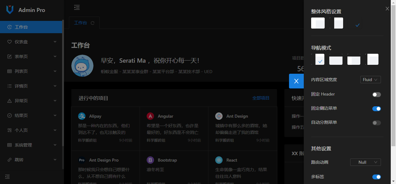The image size is (396, 184).
Task: Click the table icon beside 系统管理
Action: [10, 145]
